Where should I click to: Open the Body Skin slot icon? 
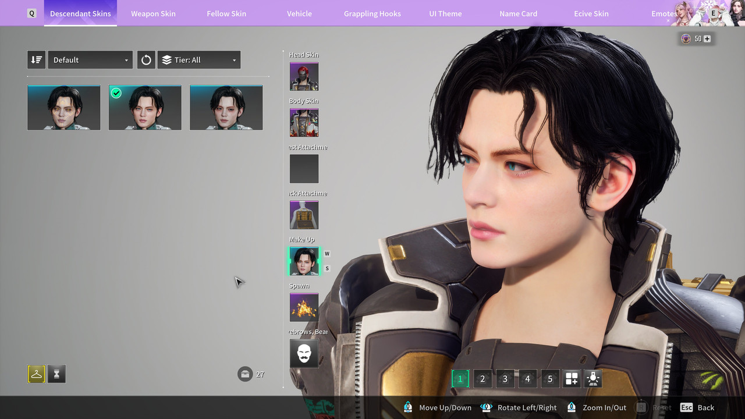304,123
